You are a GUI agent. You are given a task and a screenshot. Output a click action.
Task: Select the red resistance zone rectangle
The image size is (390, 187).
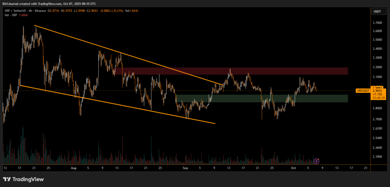[229, 71]
